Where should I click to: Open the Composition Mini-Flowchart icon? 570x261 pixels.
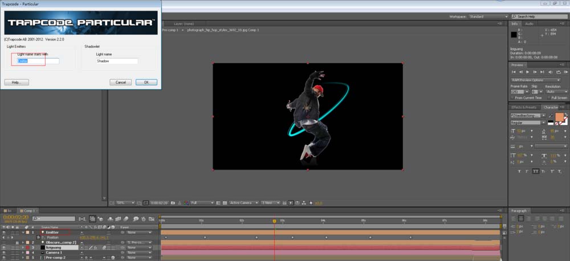(82, 218)
